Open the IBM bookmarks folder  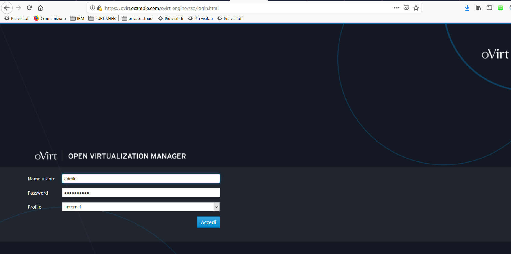77,18
